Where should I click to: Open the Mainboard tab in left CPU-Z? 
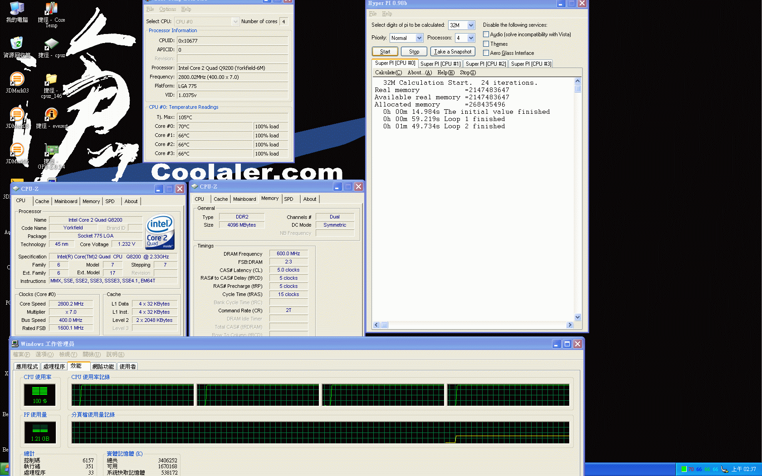click(66, 201)
